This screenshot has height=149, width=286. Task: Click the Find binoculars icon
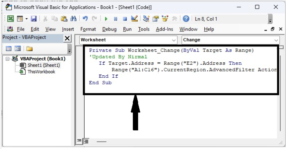73,19
